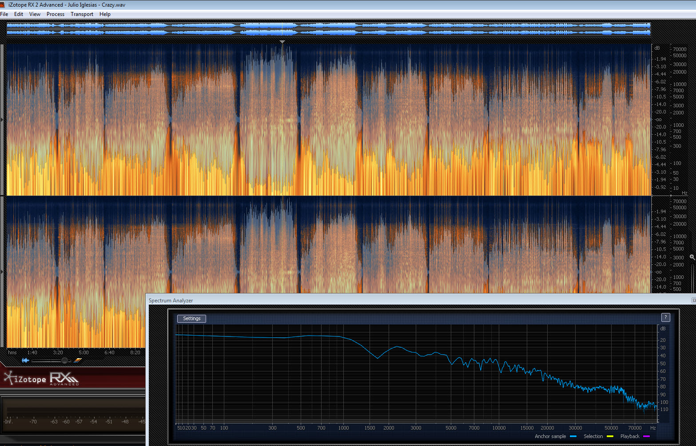Click the hms time format label
Viewport: 696px width, 446px height.
(12, 352)
